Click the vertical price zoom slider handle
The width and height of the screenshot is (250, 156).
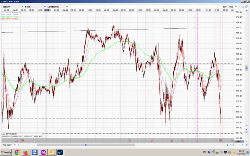(x=247, y=132)
